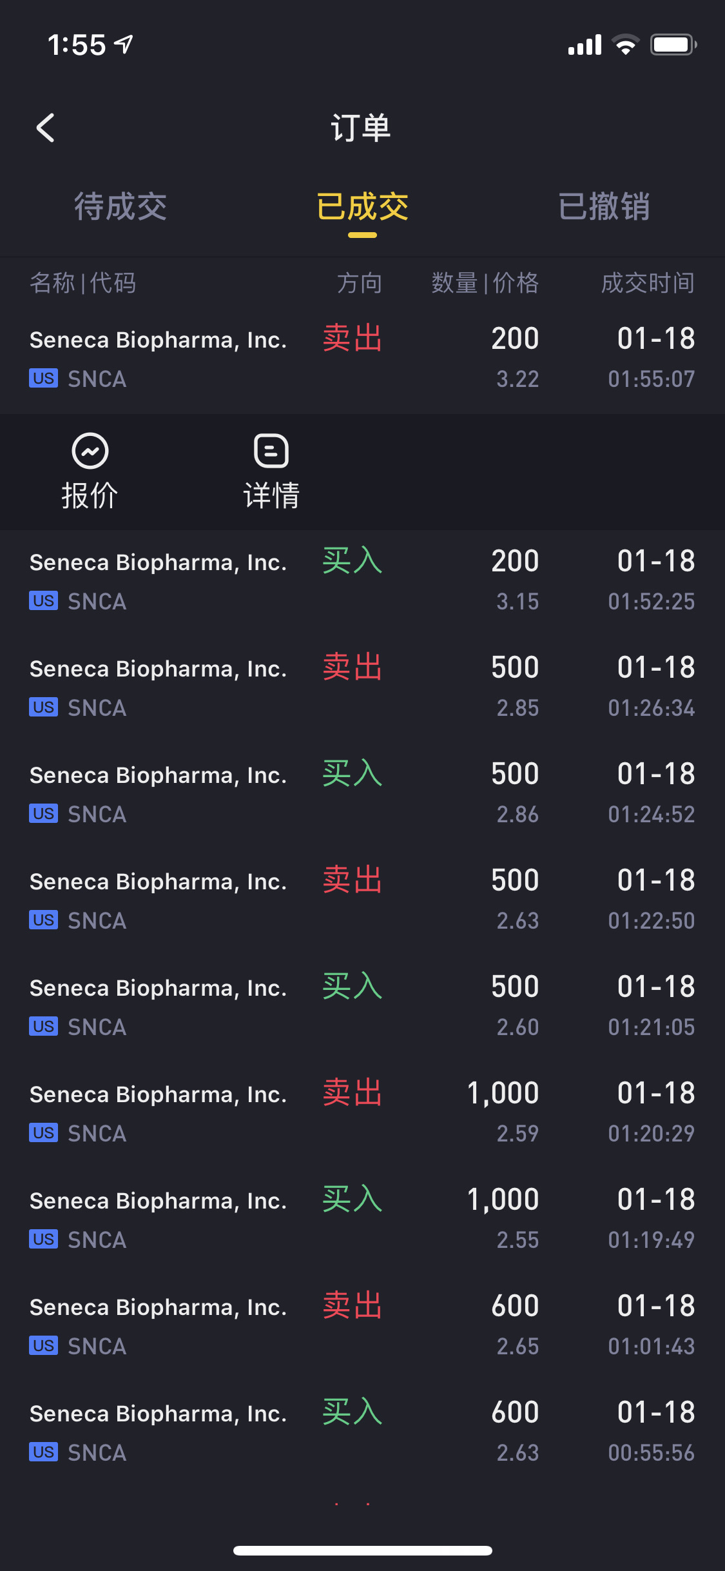Tap the home indicator bar

[363, 1550]
